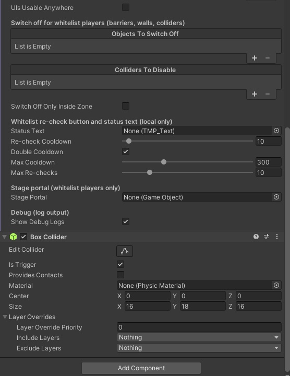
Task: Click the Box Collider component title
Action: (x=49, y=237)
